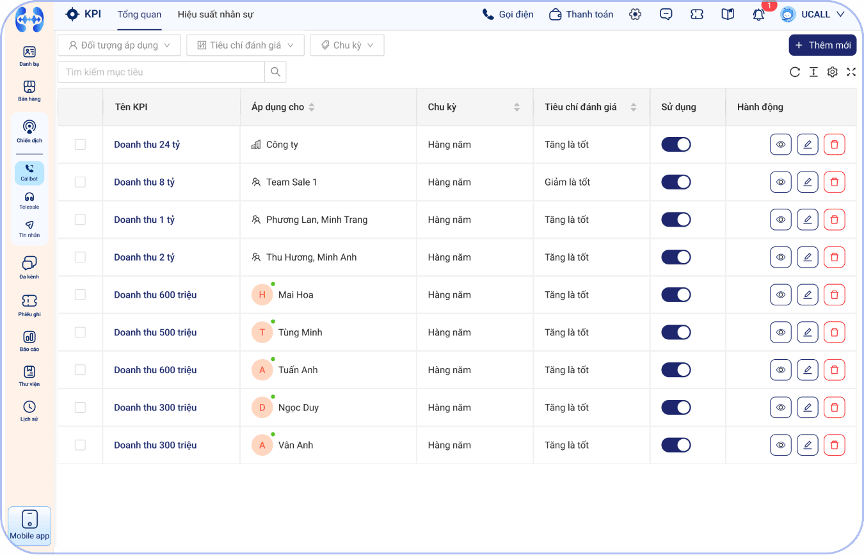Open the top bar settings gear icon
This screenshot has height=555, width=864.
tap(635, 14)
